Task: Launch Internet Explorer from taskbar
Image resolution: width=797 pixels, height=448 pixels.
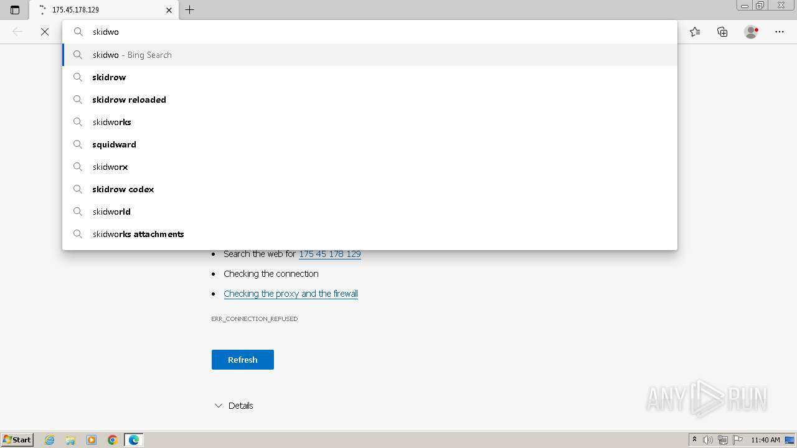Action: coord(50,440)
